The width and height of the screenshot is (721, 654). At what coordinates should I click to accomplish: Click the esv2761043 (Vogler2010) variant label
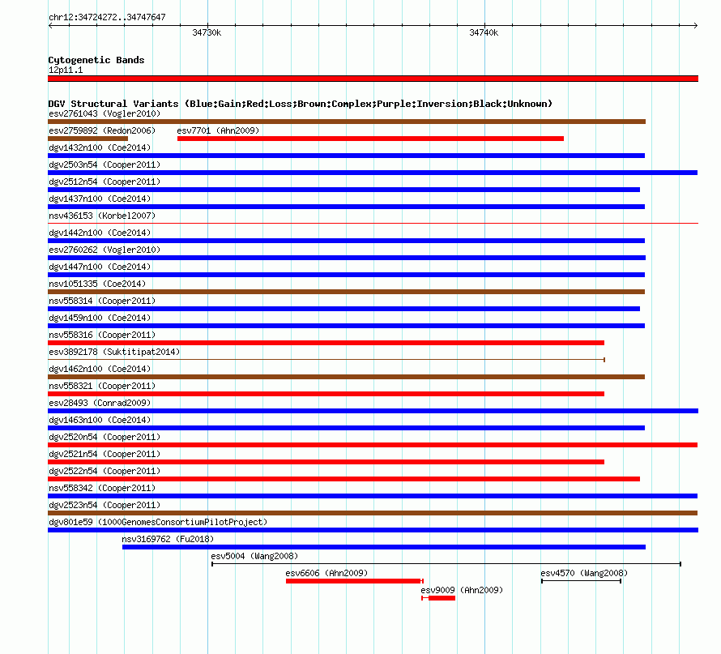coord(105,113)
